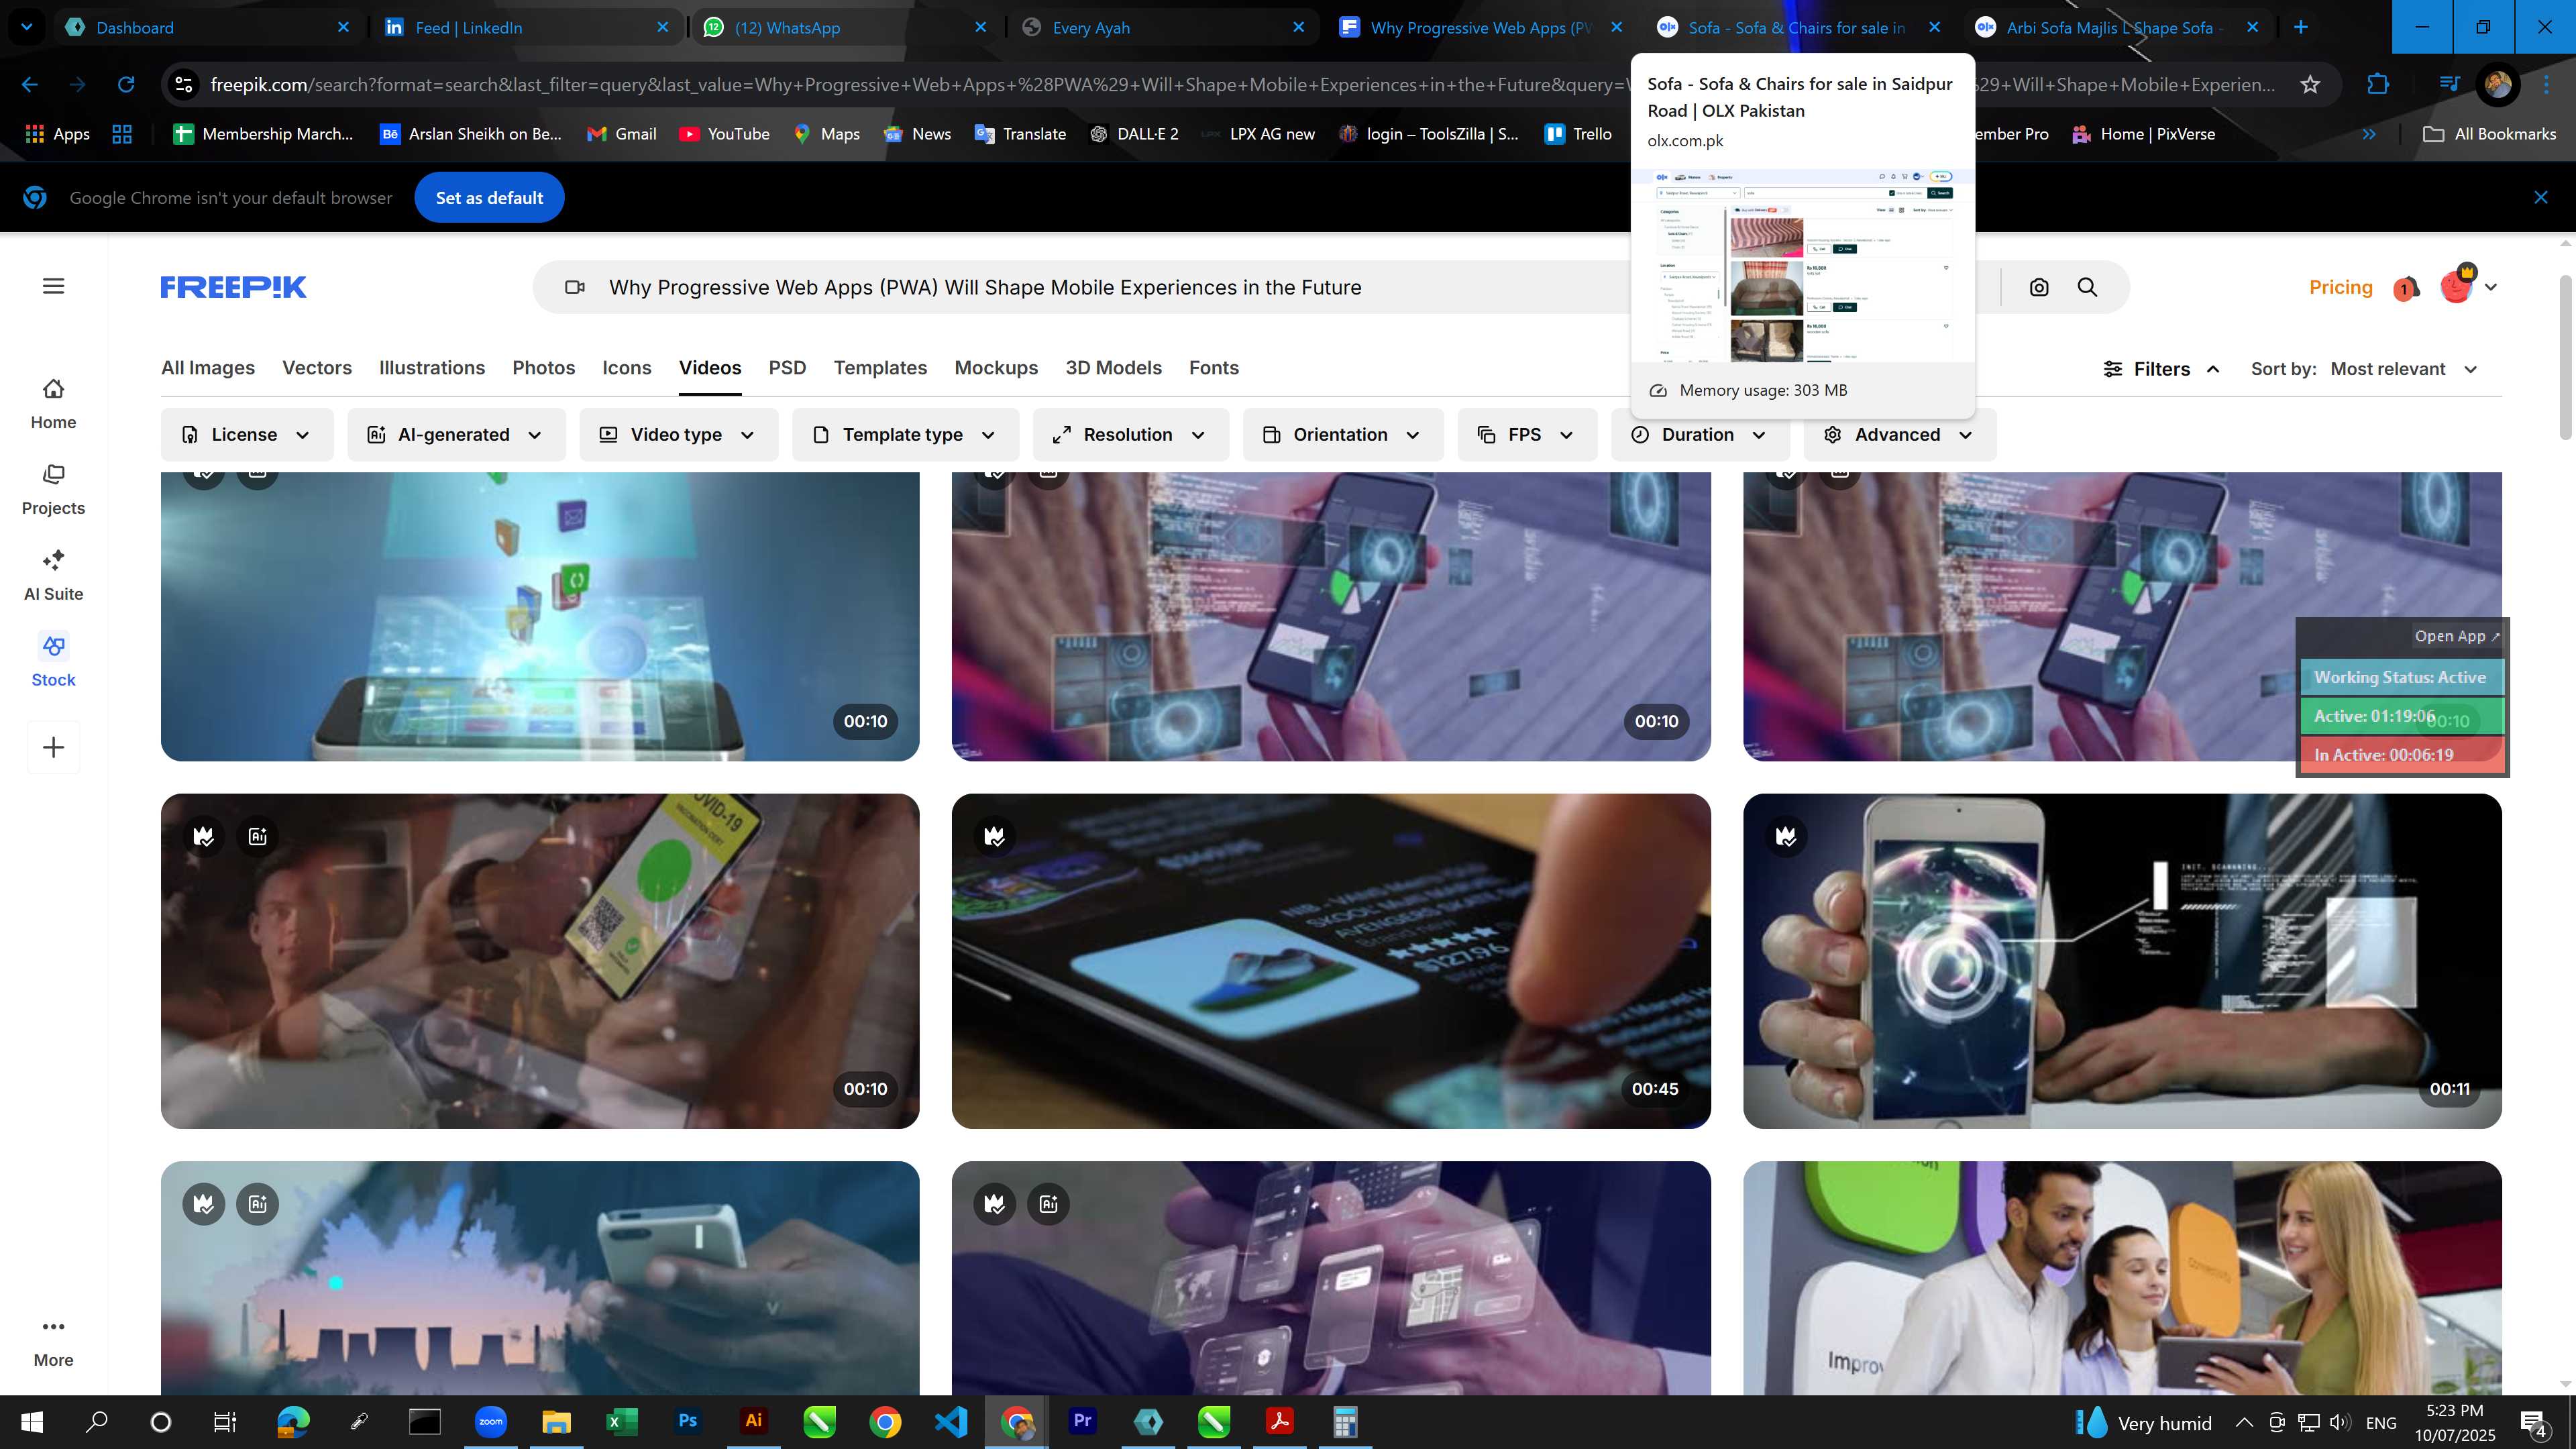Click the magnifier search icon
The width and height of the screenshot is (2576, 1449).
click(2087, 288)
